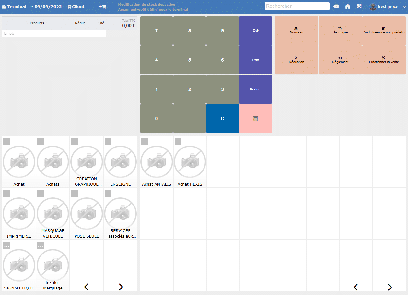Open the Terminal 1 header item
Screen dimensions: 408x295
click(x=32, y=6)
